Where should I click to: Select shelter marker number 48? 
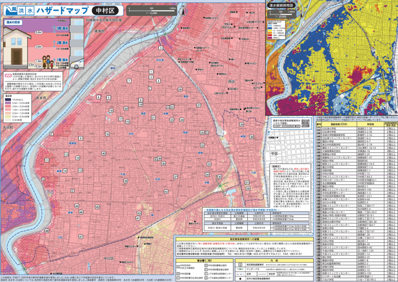pos(47,231)
